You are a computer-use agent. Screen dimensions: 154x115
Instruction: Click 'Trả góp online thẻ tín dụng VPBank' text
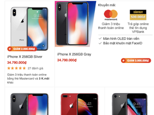coord(138,28)
